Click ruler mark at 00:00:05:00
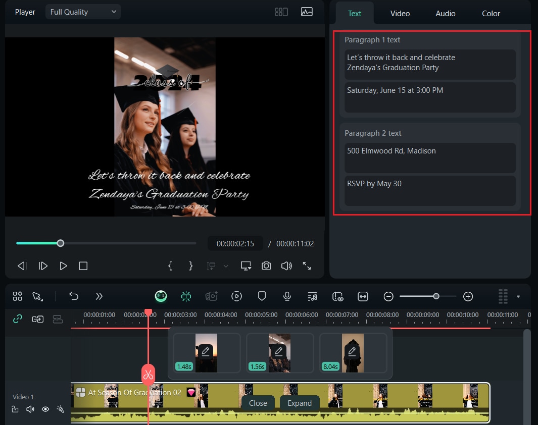Image resolution: width=538 pixels, height=425 pixels. (261, 314)
